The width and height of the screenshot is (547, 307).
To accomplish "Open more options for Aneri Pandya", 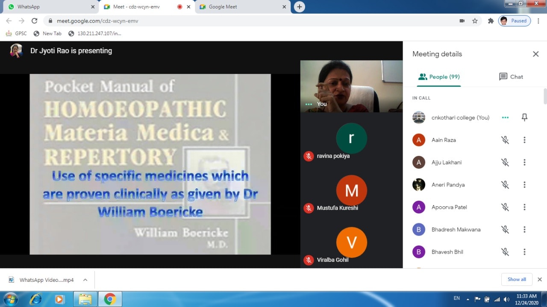I will [524, 185].
